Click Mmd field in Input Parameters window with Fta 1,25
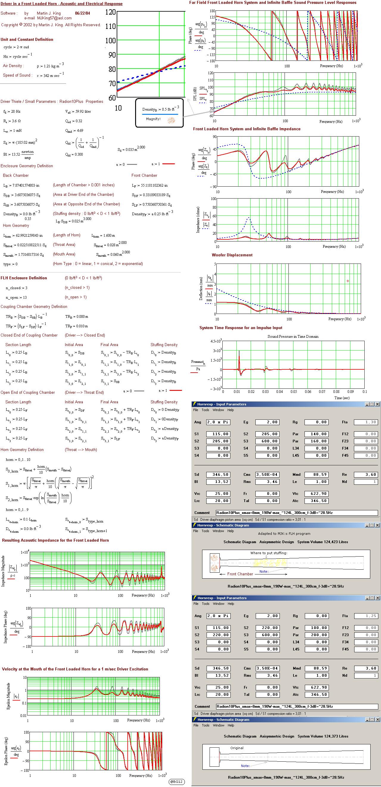 point(317,668)
